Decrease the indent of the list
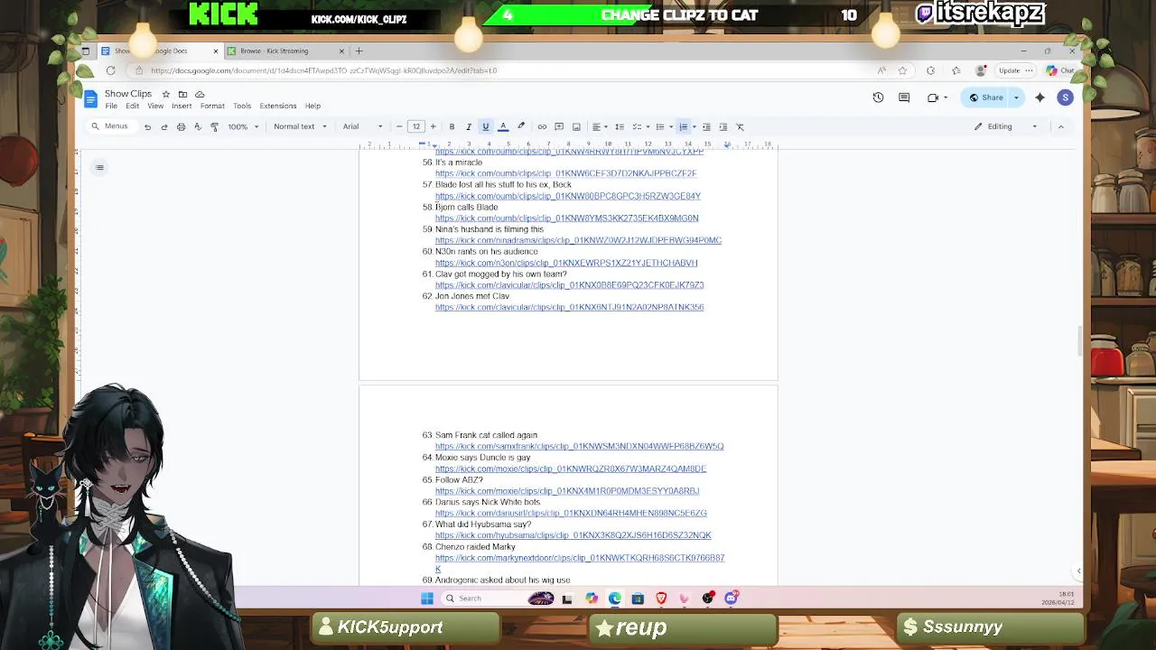 706,126
